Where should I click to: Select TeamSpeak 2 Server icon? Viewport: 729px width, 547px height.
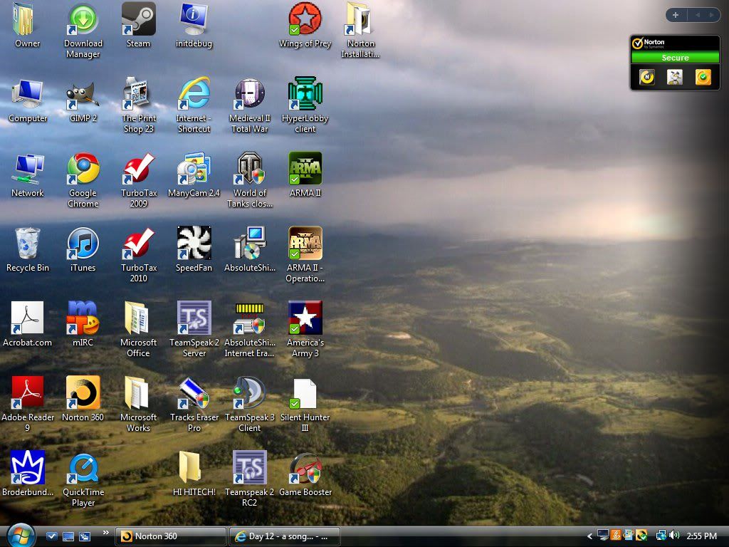click(194, 318)
